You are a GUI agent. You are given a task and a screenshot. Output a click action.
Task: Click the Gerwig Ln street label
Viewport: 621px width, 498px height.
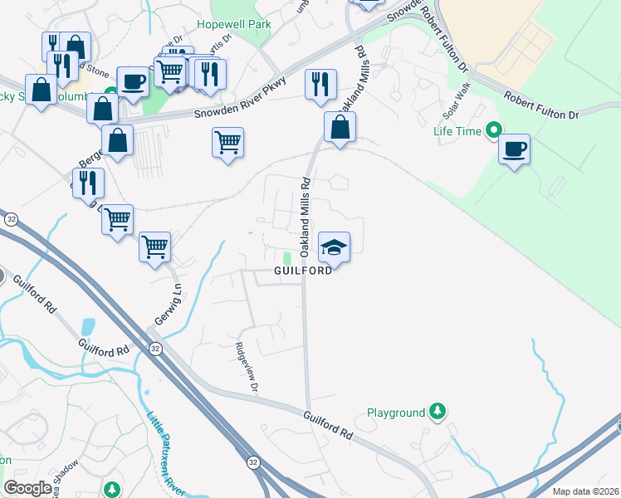tap(168, 305)
